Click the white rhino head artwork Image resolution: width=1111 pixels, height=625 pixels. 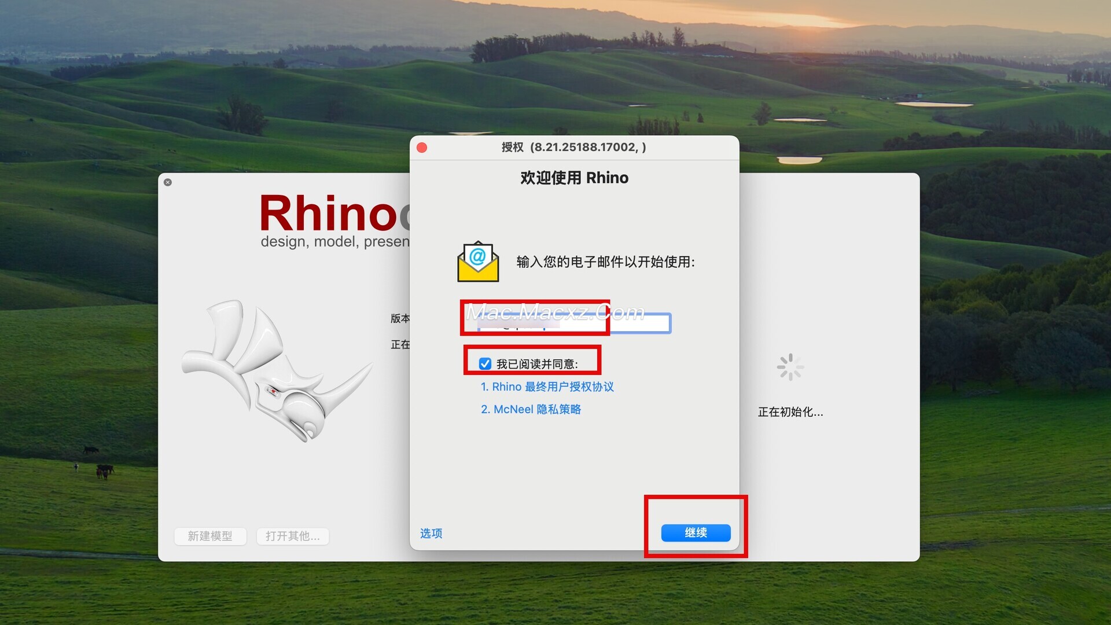(x=277, y=371)
